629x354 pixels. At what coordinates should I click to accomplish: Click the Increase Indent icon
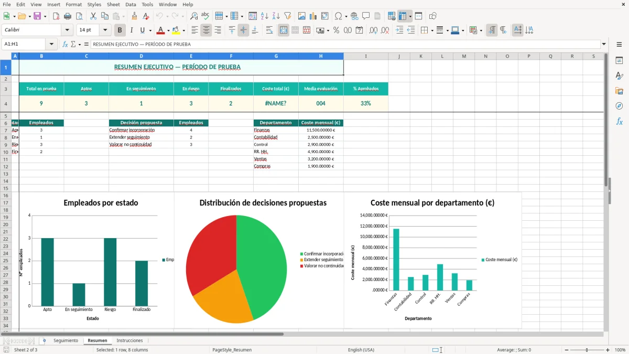pyautogui.click(x=399, y=30)
